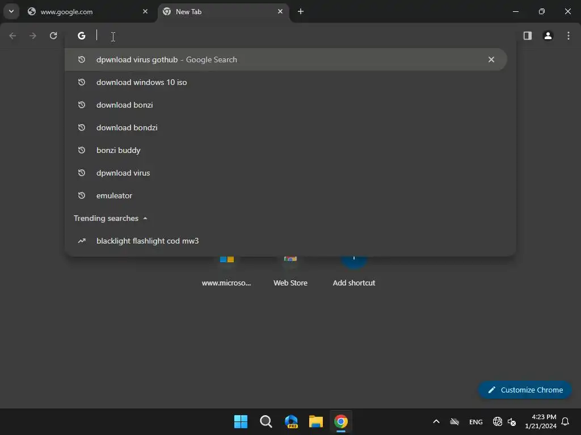The width and height of the screenshot is (581, 435).
Task: Toggle the Chrome side panel
Action: 528,36
